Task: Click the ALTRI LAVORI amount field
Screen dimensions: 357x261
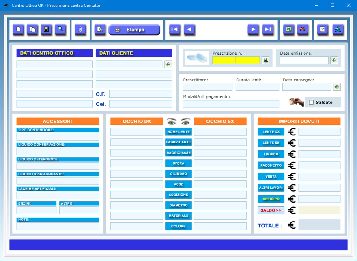Action: pos(319,188)
